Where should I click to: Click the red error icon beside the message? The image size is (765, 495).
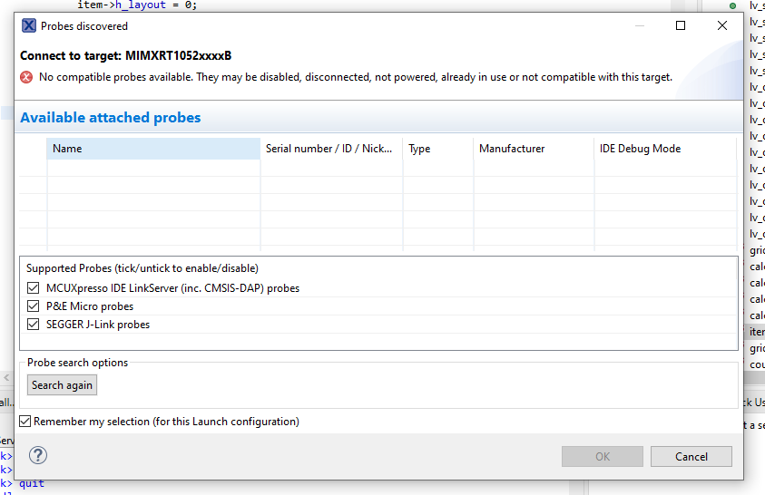click(x=26, y=77)
